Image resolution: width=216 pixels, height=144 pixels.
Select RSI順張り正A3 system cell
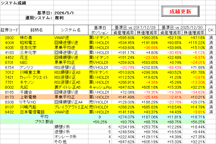pos(67,72)
